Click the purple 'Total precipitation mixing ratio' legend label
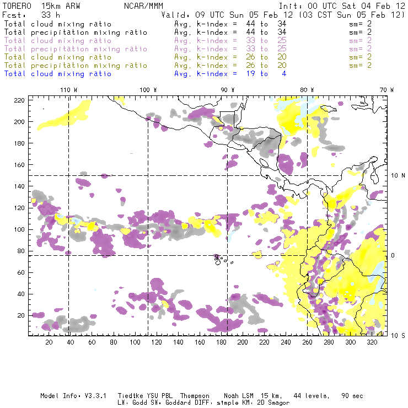Viewport: 408px width, 408px height. [76, 49]
